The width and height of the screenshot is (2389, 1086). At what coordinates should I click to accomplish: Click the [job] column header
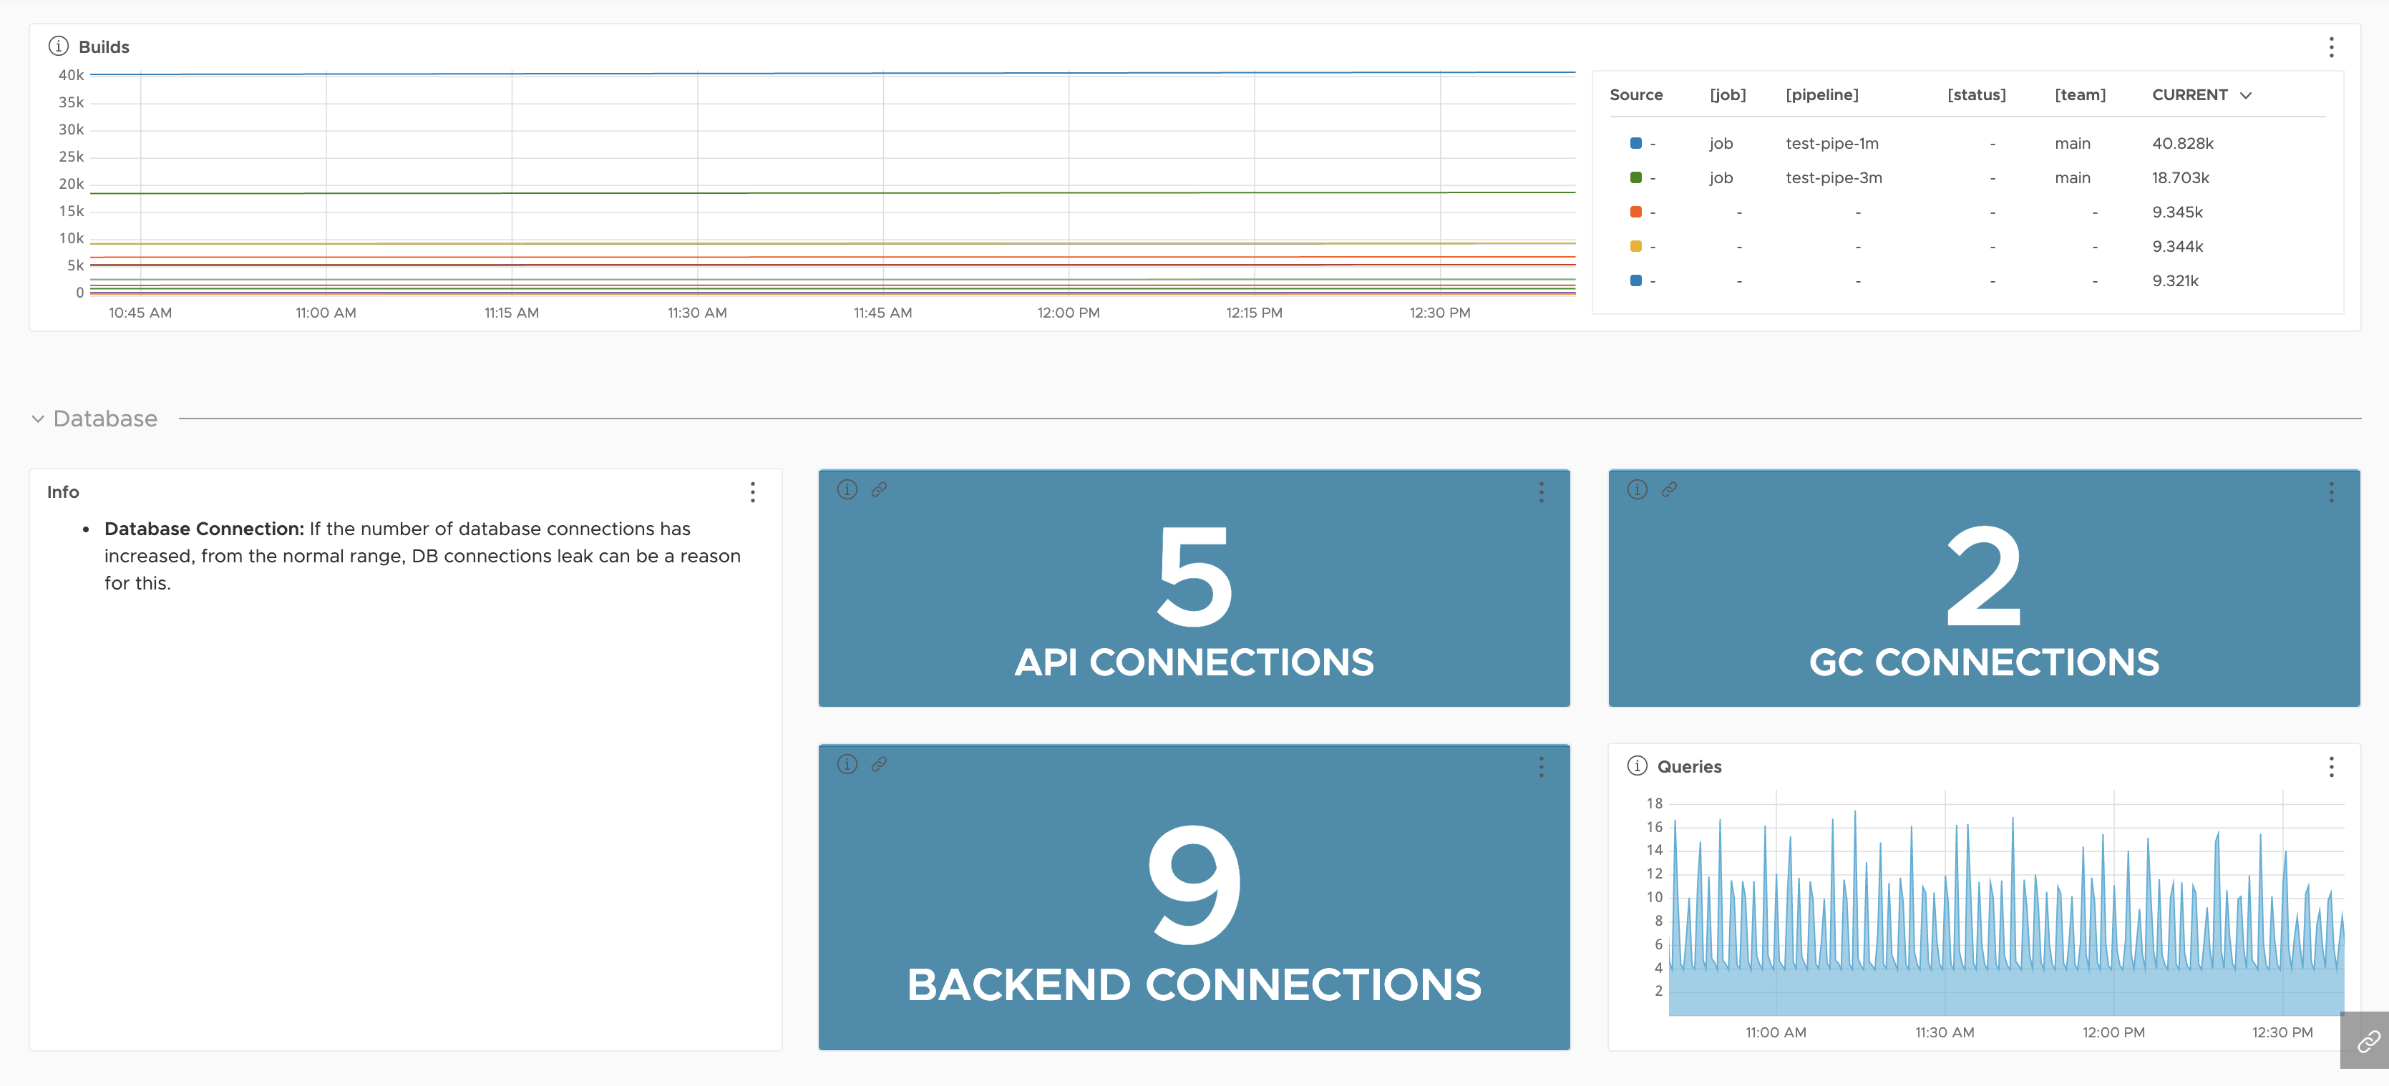1727,94
